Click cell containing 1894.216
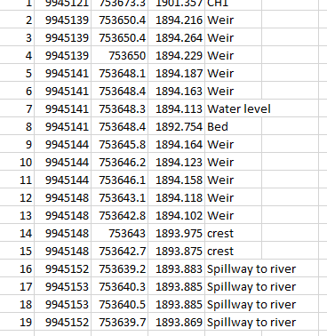 pyautogui.click(x=177, y=20)
